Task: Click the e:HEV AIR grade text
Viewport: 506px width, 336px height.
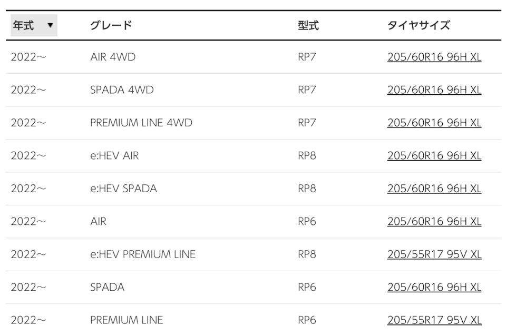Action: point(114,156)
